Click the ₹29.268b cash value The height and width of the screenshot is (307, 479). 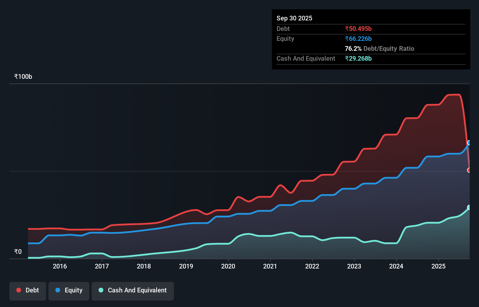click(x=358, y=58)
